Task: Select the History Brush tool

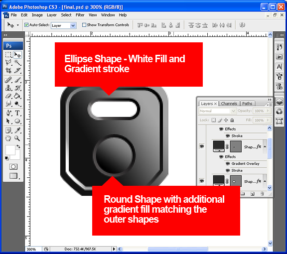Action: 17,88
